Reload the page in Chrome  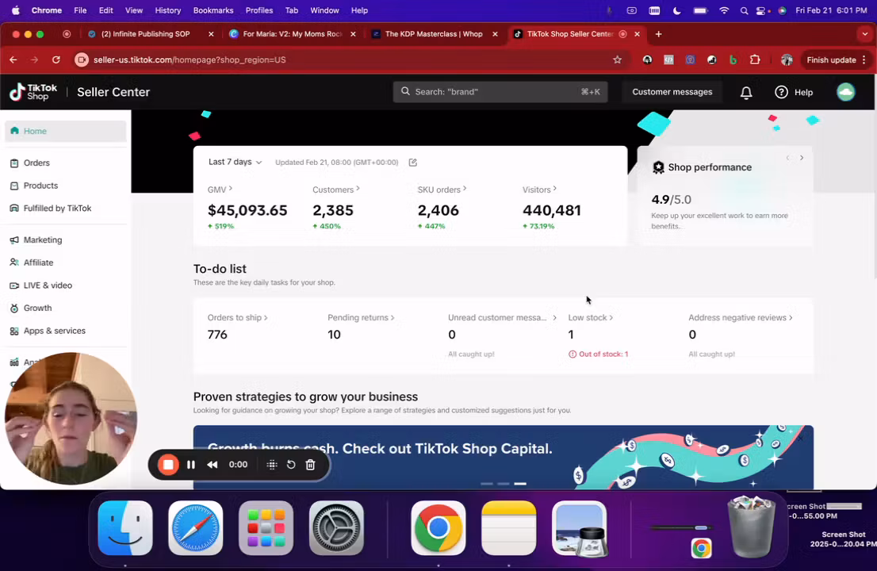click(x=56, y=59)
